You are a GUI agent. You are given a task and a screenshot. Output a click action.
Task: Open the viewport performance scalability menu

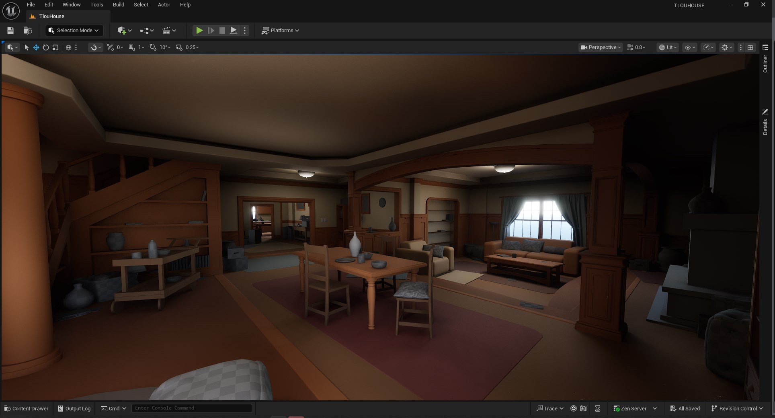click(708, 47)
